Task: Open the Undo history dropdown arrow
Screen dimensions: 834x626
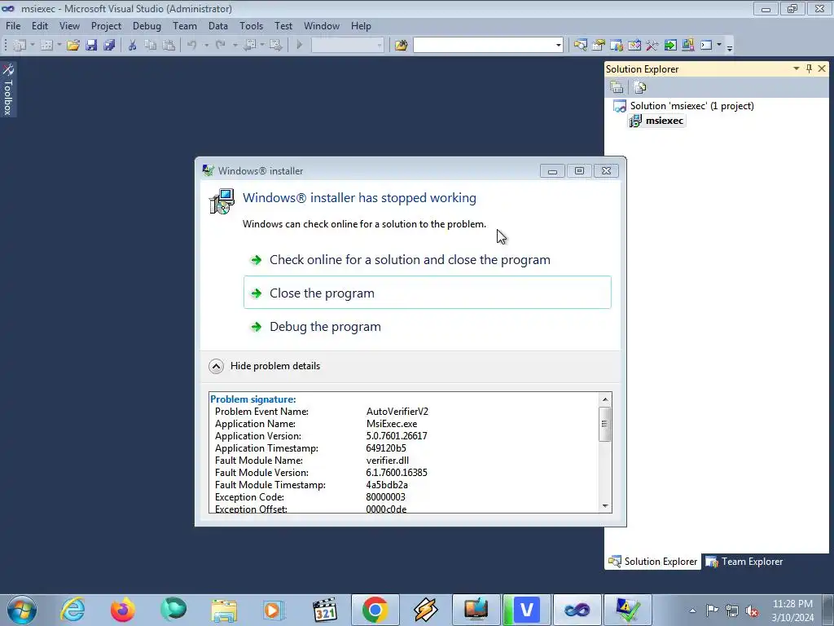Action: coord(206,46)
